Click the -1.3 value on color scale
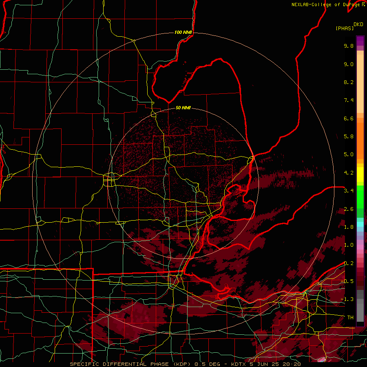367x367 pixels. [x=347, y=299]
